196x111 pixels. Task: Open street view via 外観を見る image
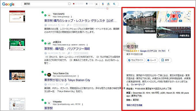[x=174, y=32]
